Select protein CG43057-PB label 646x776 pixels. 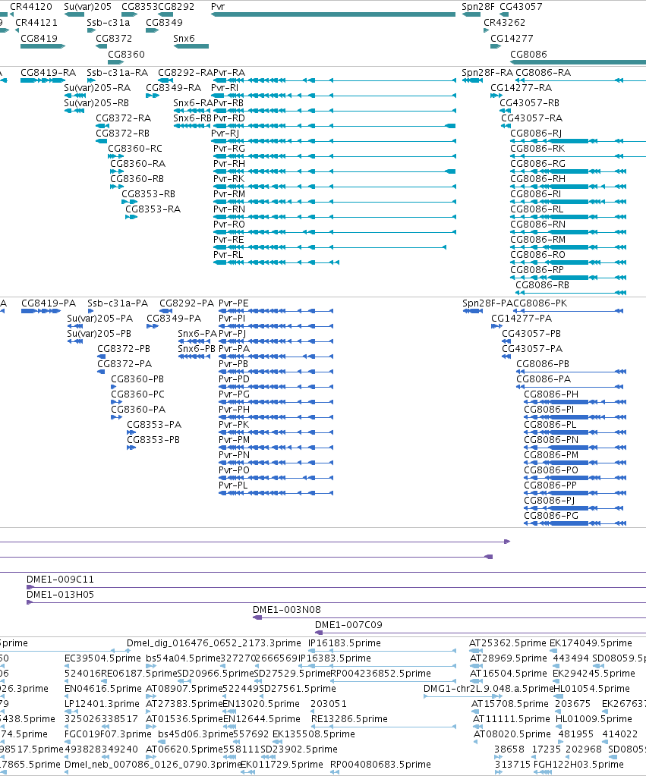point(531,334)
